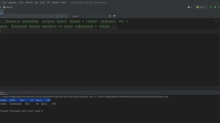This screenshot has width=220, height=123.
Task: Click the find bar search input field
Action: (25, 16)
